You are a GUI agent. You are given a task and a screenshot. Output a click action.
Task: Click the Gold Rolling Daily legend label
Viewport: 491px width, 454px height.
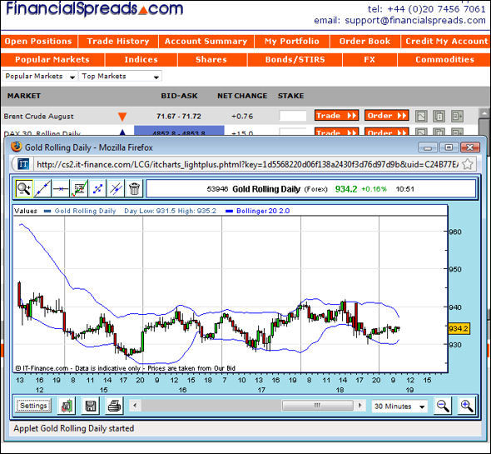[85, 211]
